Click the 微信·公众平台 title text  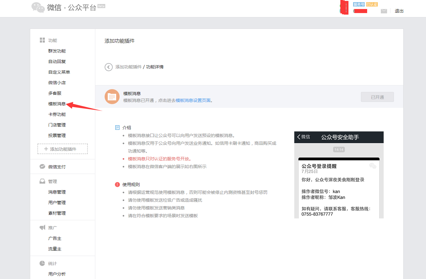(72, 7)
